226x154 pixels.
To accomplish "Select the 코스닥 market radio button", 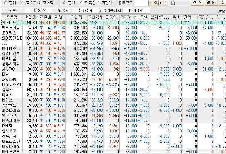I will (39, 3).
